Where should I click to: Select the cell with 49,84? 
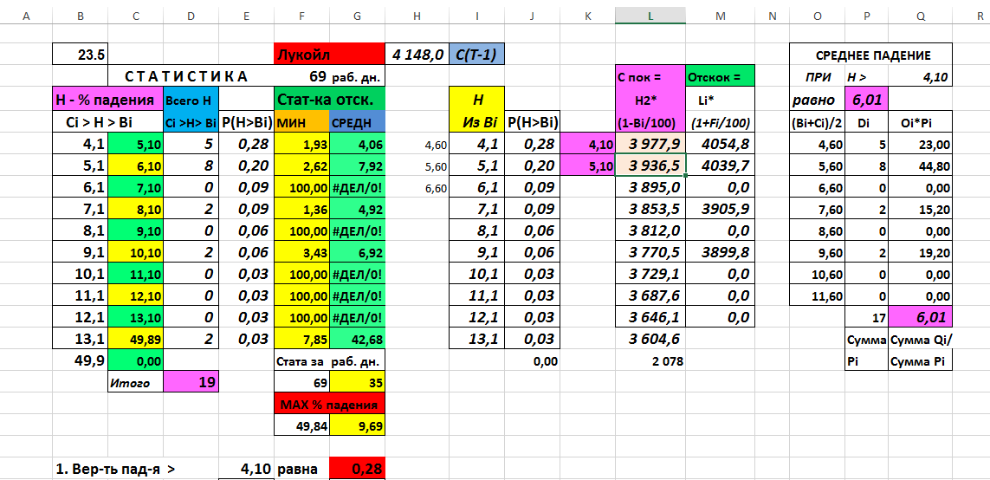[301, 425]
